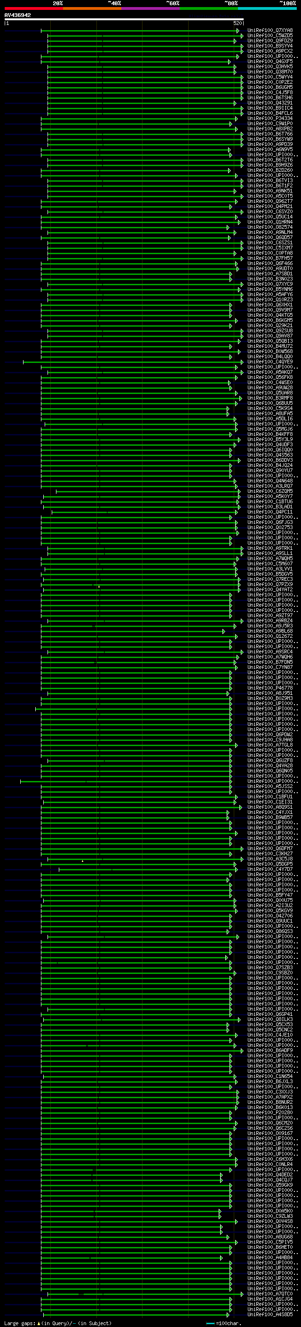Viewport: 301px width, 1327px height.
Task: Select hit label UniRef100_Q38M70
Action: tap(270, 72)
